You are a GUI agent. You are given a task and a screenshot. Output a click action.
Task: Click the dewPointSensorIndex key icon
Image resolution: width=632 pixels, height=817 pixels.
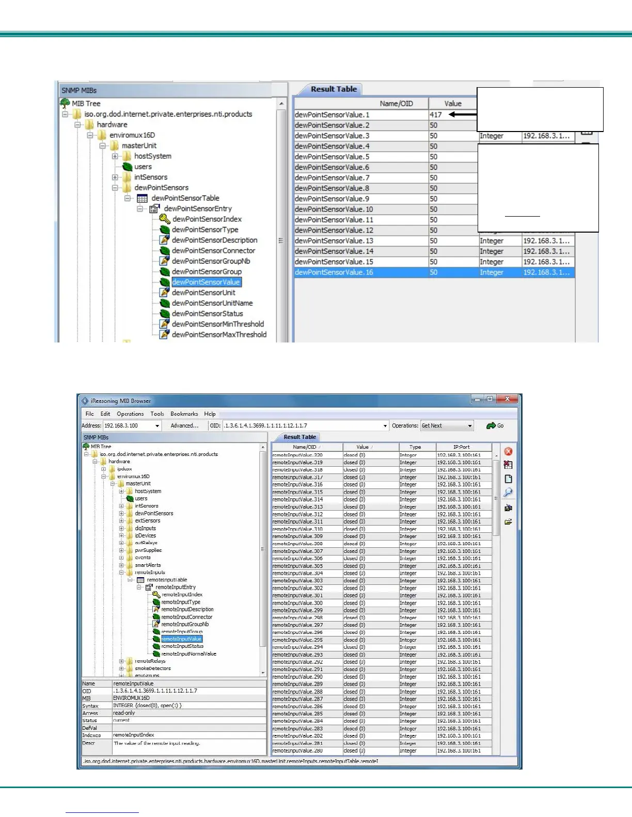pyautogui.click(x=165, y=219)
